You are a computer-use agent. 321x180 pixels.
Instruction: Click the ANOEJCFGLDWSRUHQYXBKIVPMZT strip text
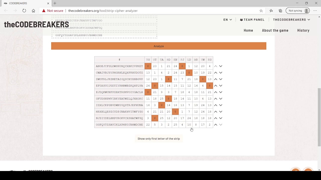click(x=119, y=66)
